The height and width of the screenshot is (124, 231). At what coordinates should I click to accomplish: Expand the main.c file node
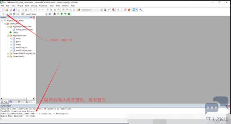point(11,38)
